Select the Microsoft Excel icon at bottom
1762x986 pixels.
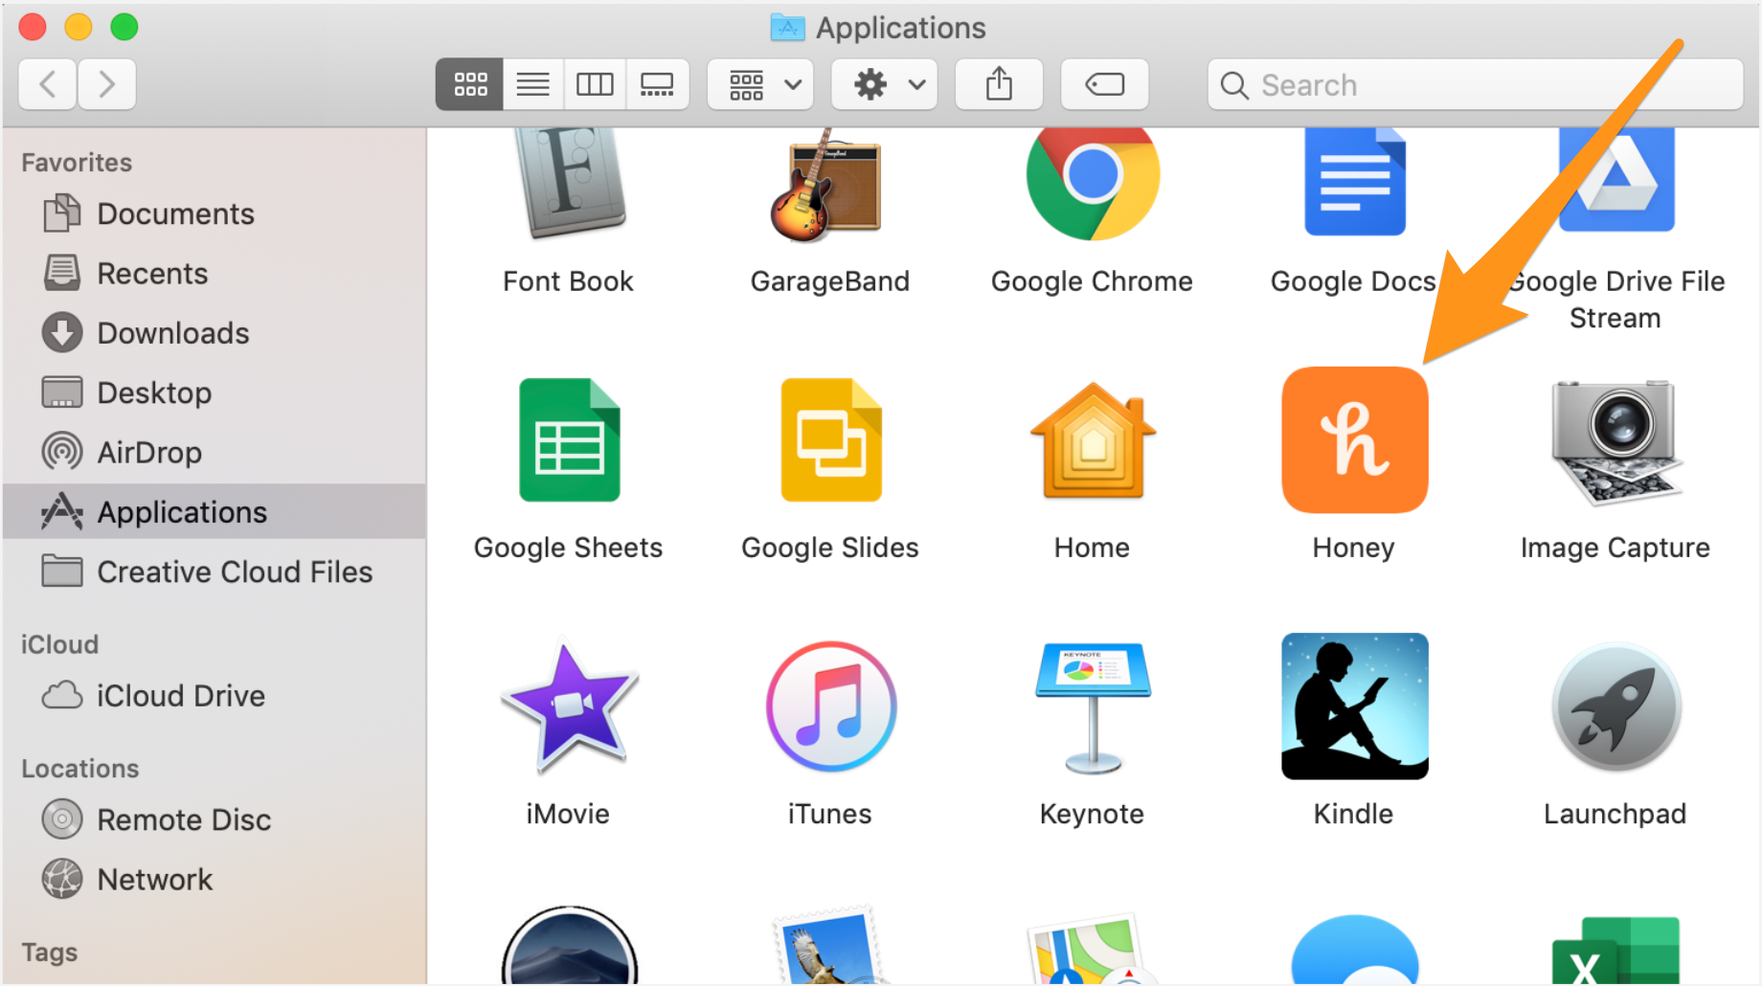pos(1616,950)
